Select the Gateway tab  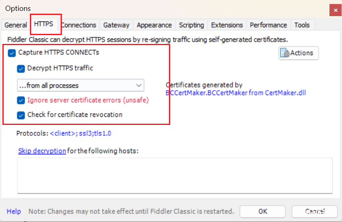(116, 25)
